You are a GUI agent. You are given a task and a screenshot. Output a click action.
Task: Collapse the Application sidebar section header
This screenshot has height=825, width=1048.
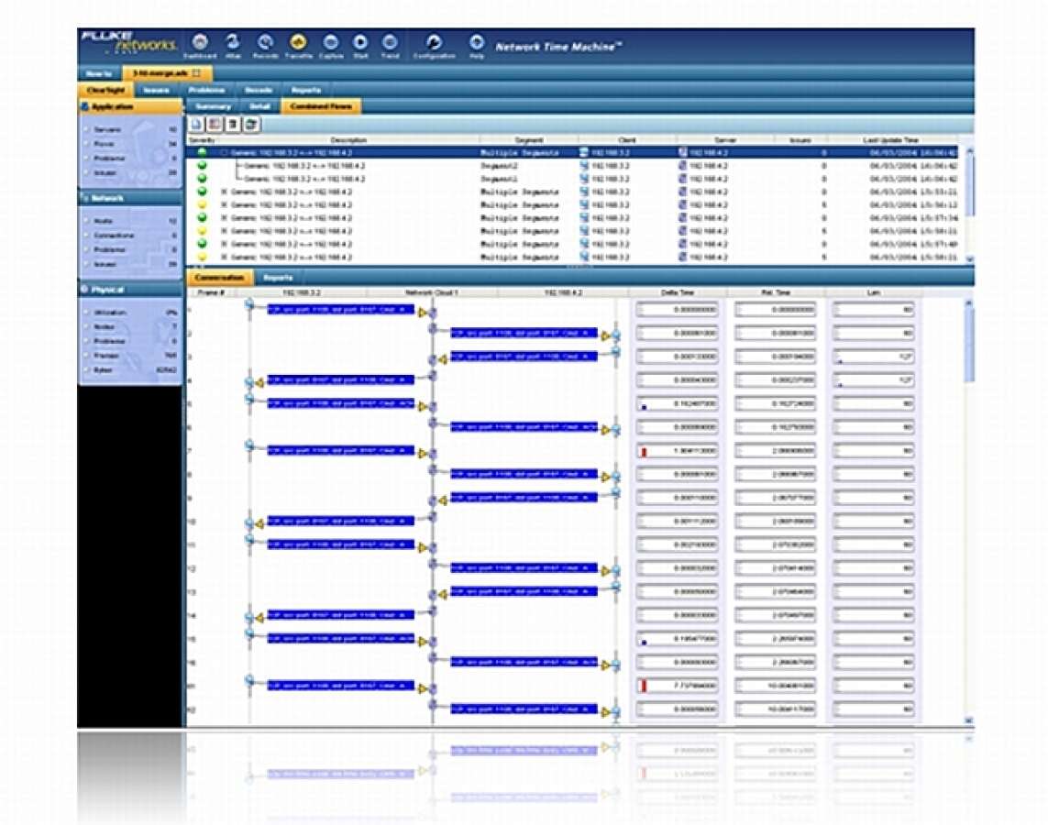point(130,107)
